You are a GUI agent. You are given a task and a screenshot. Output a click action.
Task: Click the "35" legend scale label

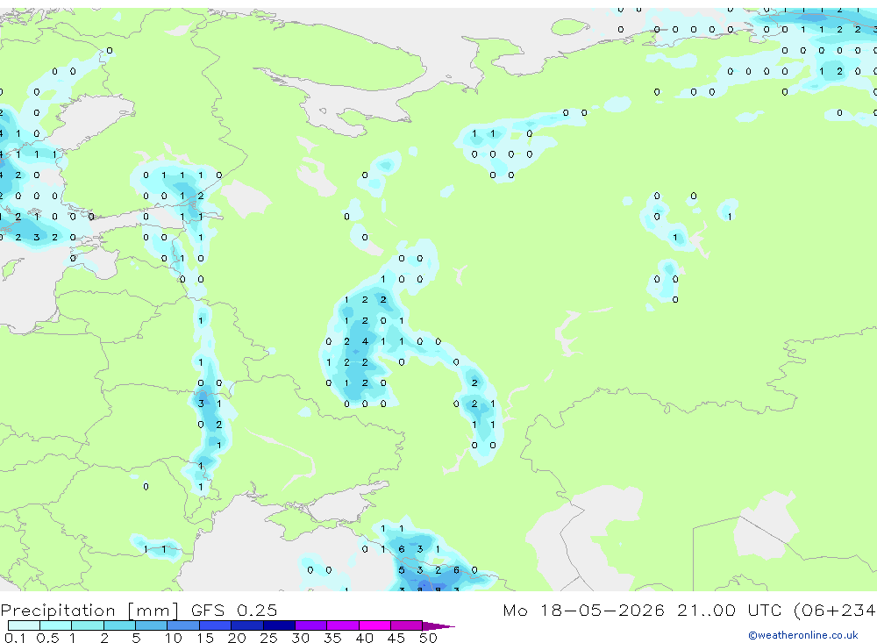tap(332, 638)
